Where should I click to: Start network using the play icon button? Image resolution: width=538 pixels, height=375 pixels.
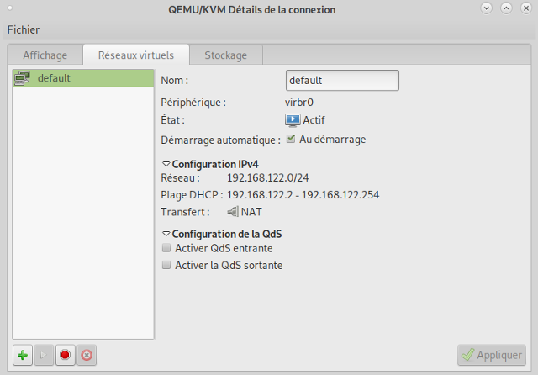(44, 355)
